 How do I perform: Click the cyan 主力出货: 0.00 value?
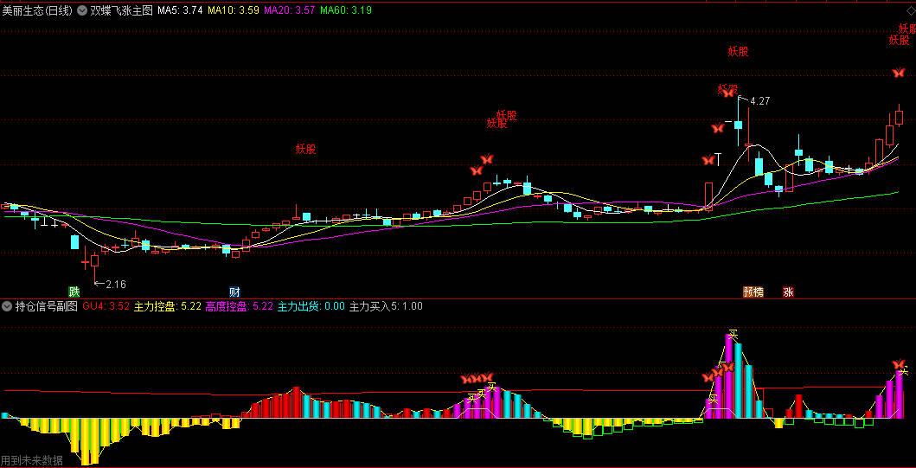point(311,306)
